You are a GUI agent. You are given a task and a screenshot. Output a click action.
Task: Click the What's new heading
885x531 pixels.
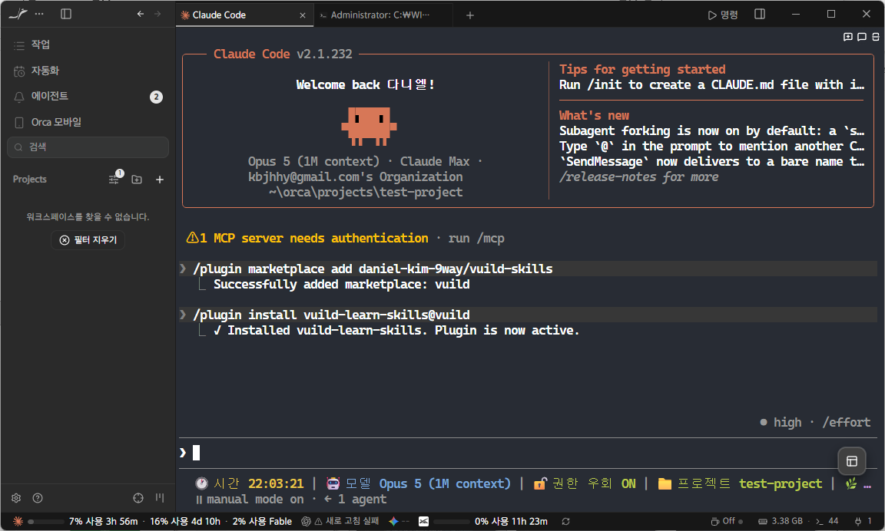coord(594,116)
